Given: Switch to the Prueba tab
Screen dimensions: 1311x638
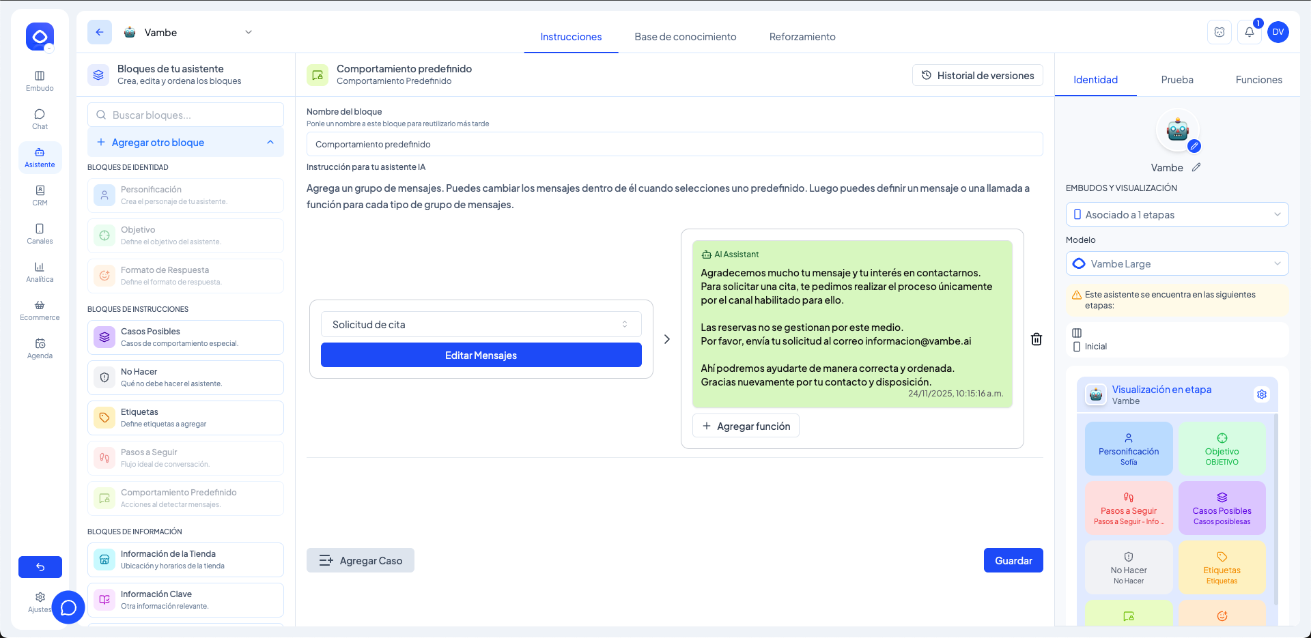Looking at the screenshot, I should (x=1177, y=80).
